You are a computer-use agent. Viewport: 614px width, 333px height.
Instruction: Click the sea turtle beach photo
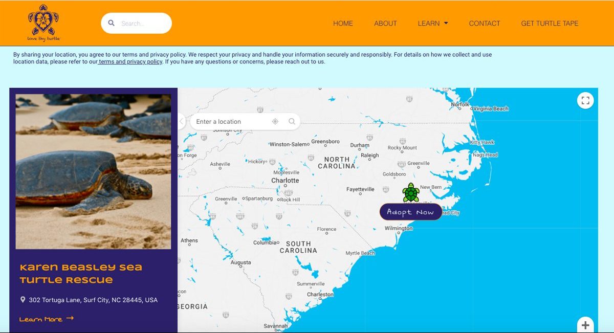(93, 171)
